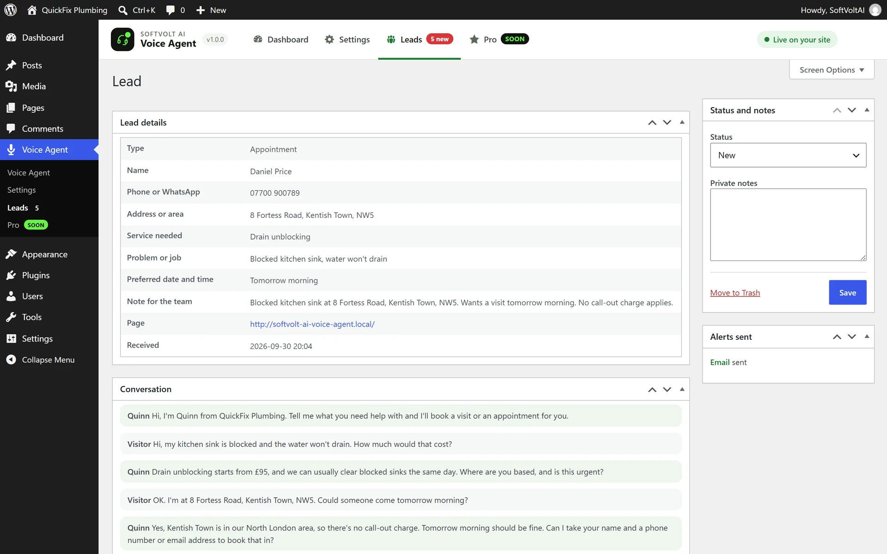Move Alerts sent panel up

[837, 337]
